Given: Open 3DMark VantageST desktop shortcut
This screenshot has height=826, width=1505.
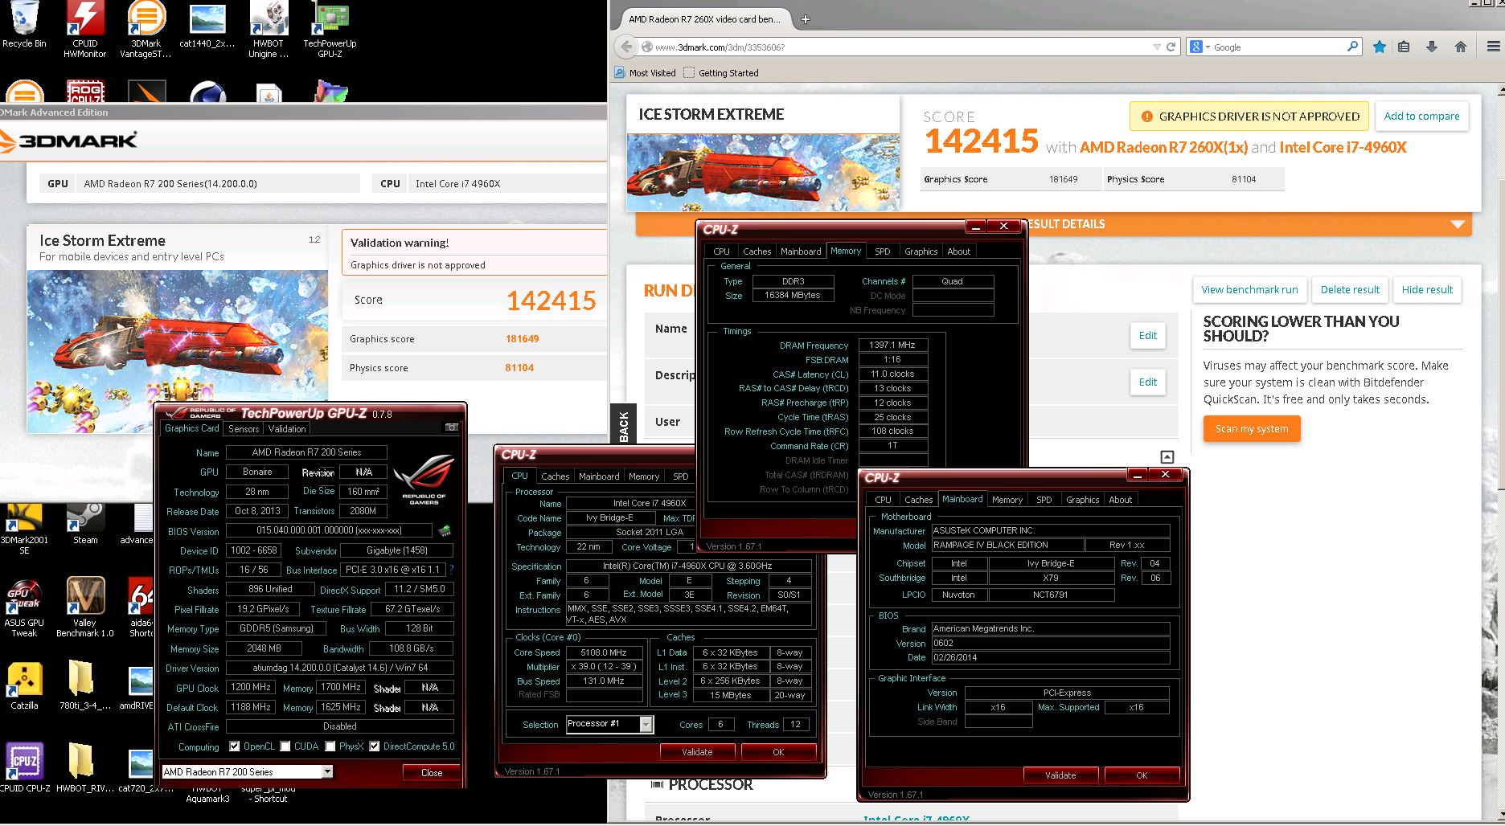Looking at the screenshot, I should 146,28.
